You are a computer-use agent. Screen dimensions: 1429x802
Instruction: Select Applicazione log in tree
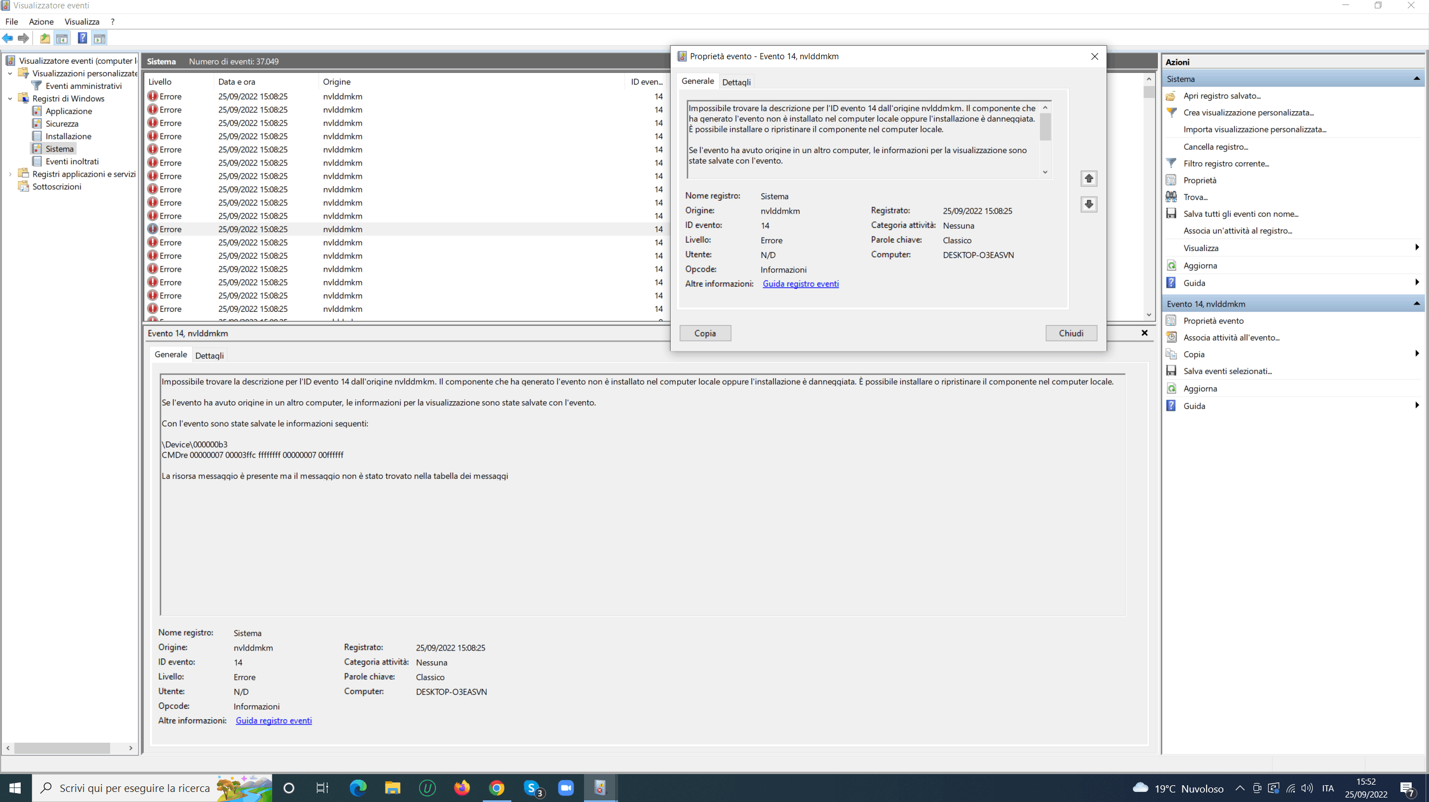[x=69, y=111]
